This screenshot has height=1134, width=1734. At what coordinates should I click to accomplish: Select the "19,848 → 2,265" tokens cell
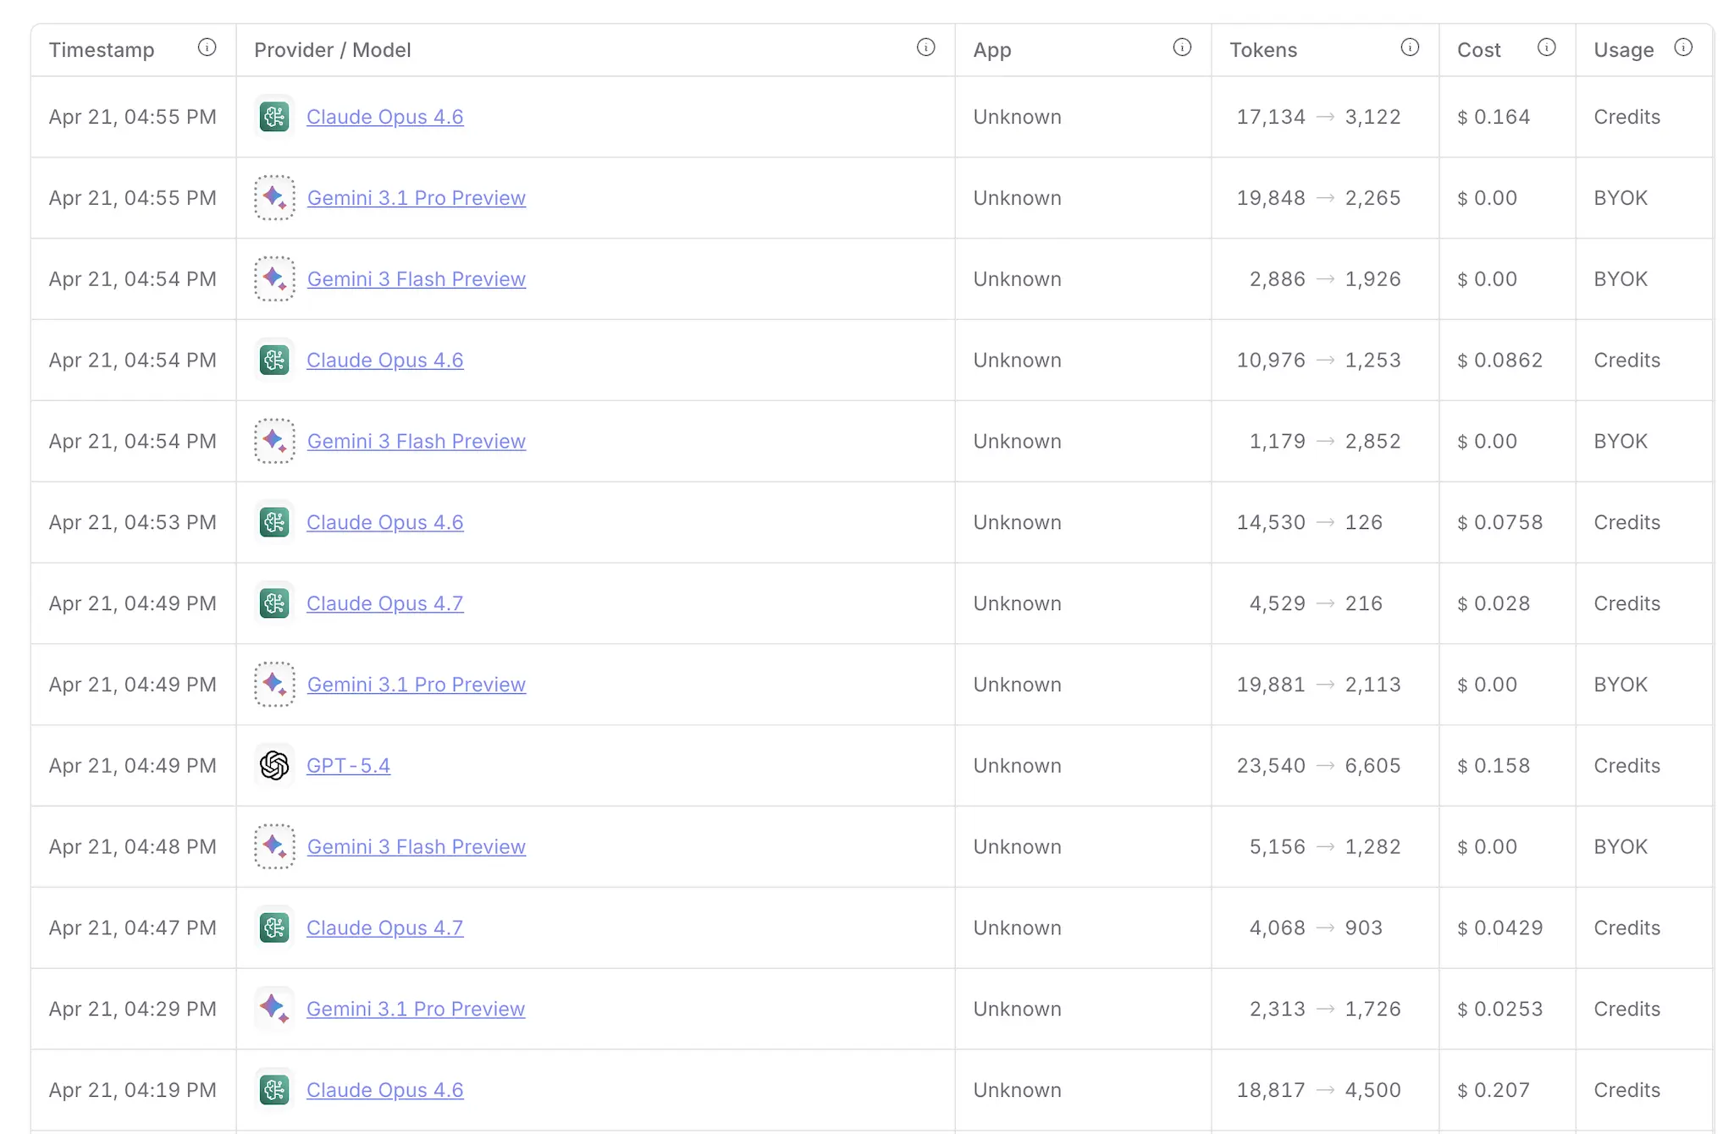(x=1318, y=198)
